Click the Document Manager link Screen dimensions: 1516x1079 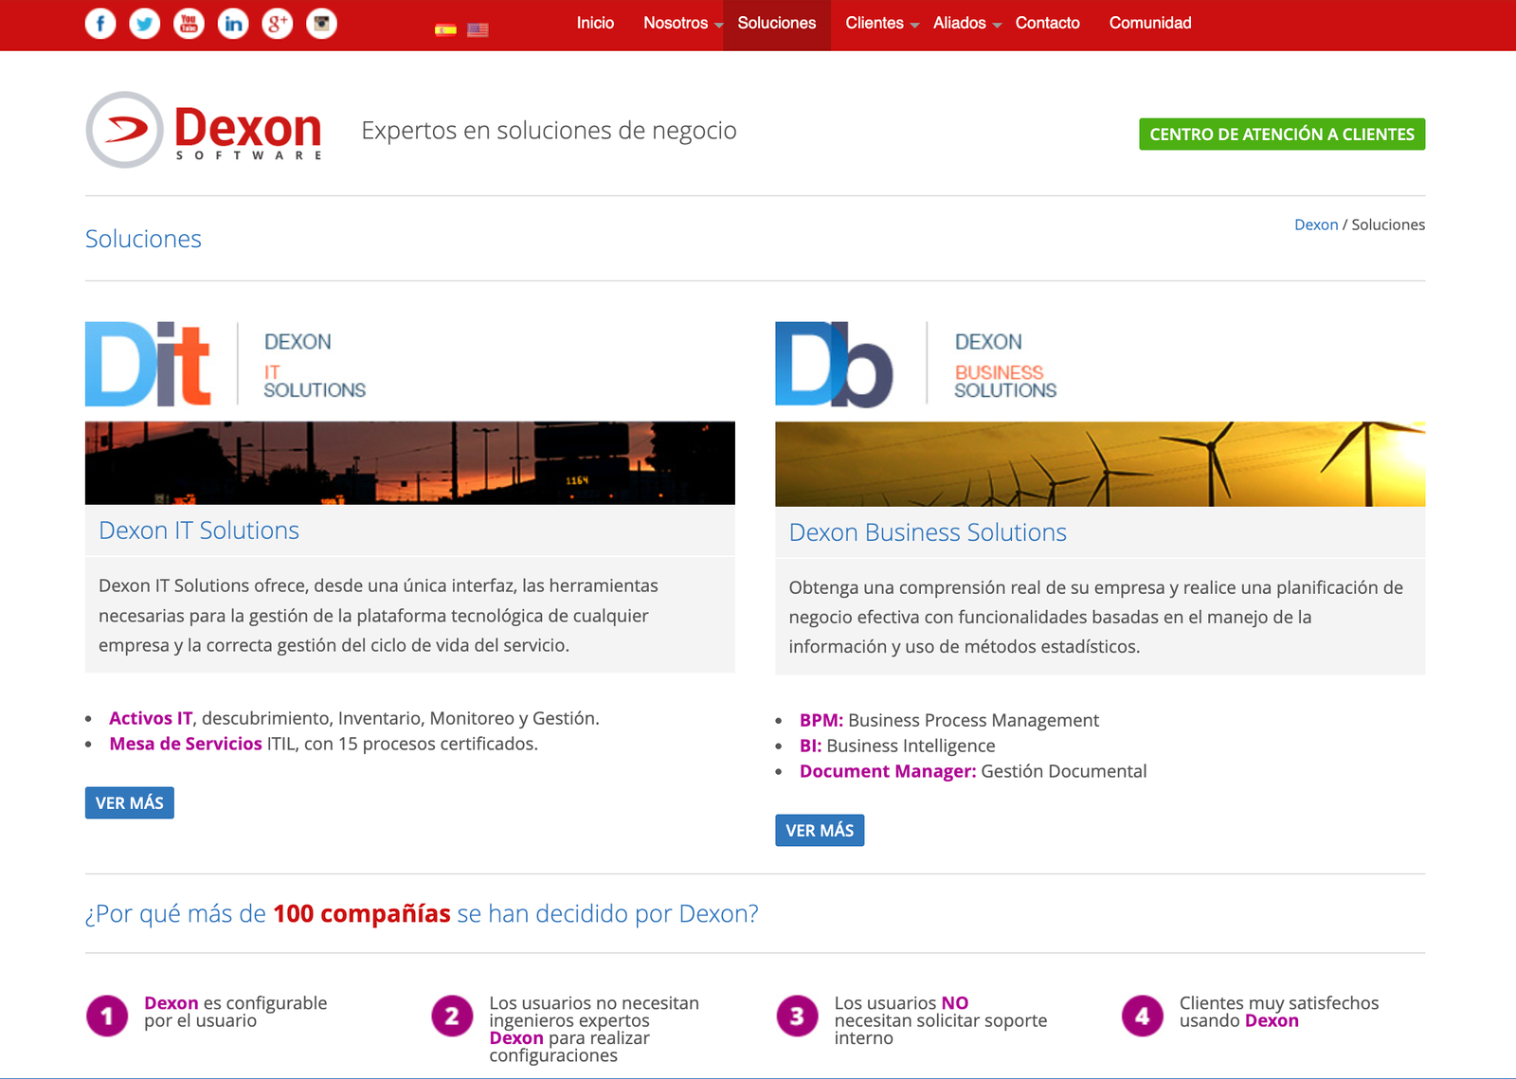click(888, 771)
